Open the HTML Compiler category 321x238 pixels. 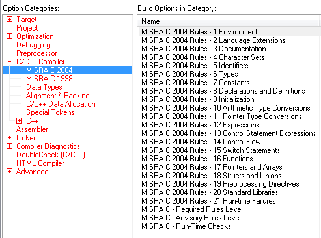[40, 163]
